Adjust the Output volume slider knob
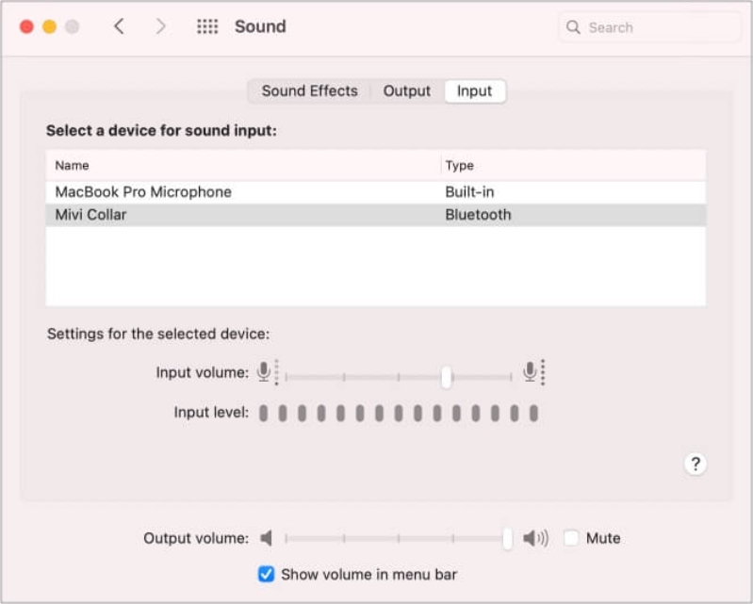 tap(508, 538)
